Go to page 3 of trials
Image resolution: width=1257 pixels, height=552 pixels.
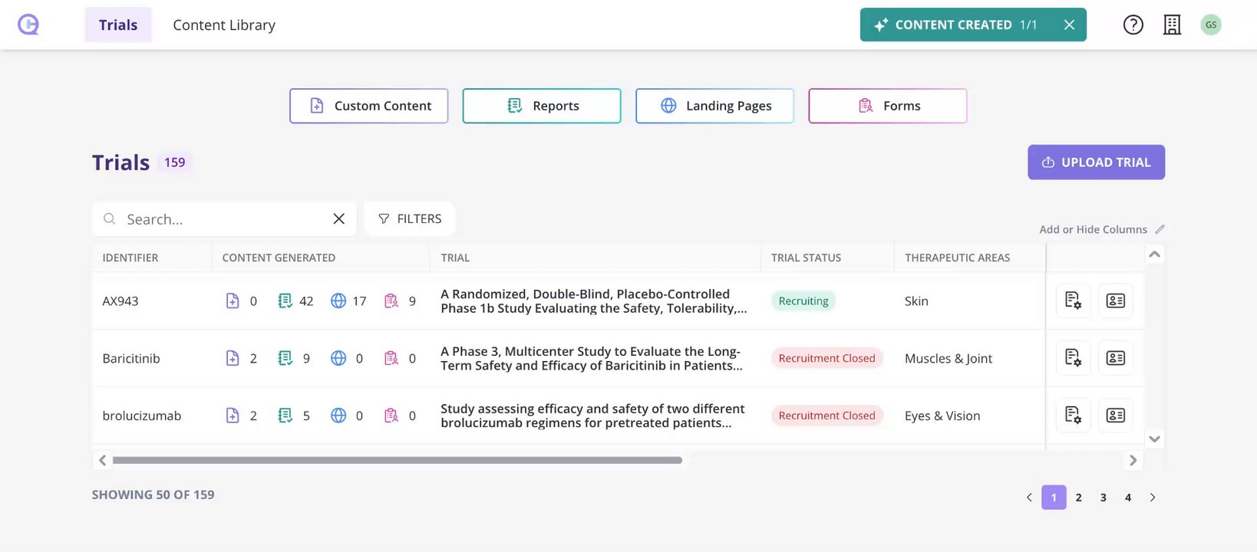[1103, 498]
